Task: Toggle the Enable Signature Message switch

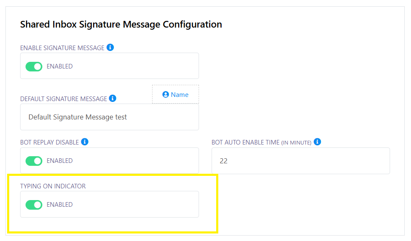Action: [34, 66]
